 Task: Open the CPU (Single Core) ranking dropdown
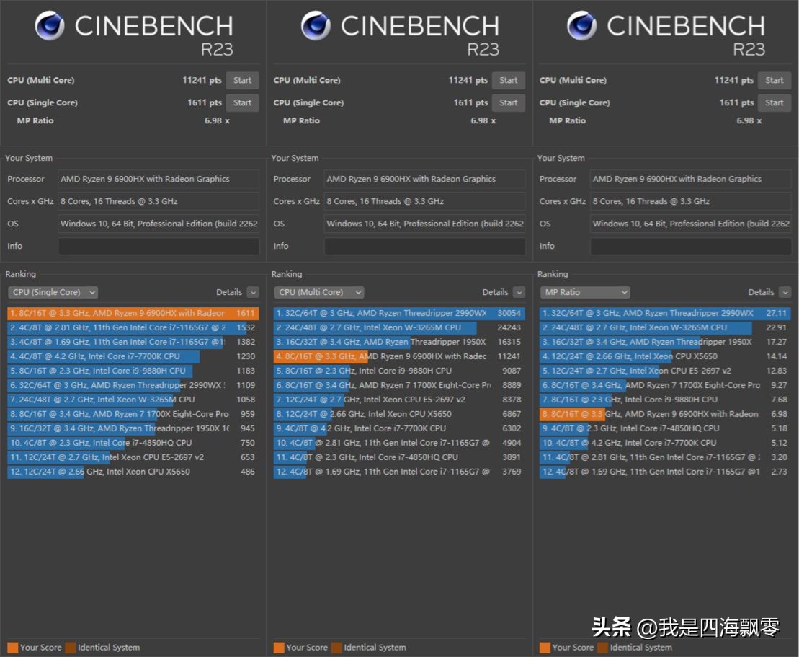pos(53,292)
